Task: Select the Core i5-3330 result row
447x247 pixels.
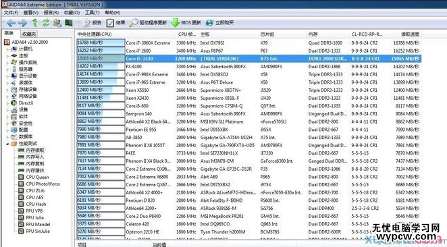Action: (249, 59)
